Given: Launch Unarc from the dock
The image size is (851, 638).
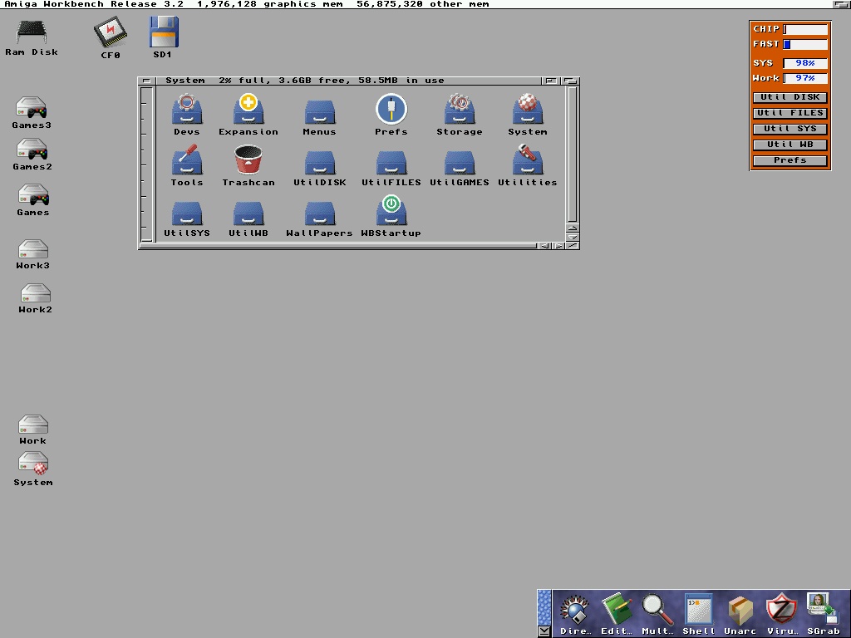Looking at the screenshot, I should coord(740,614).
